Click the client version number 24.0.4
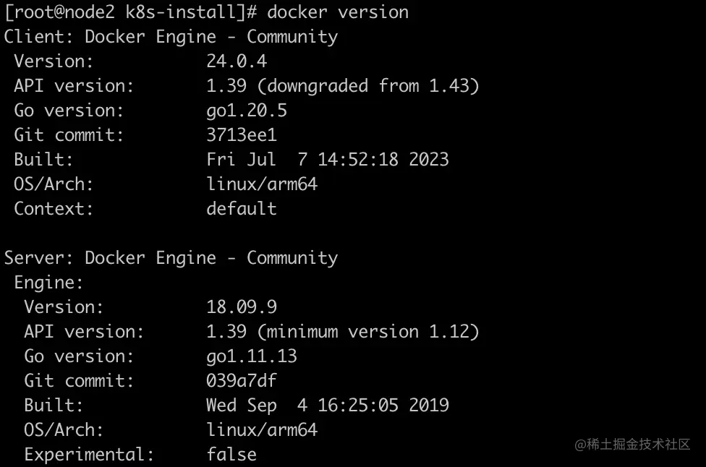Screen dimensions: 706x467 237,61
